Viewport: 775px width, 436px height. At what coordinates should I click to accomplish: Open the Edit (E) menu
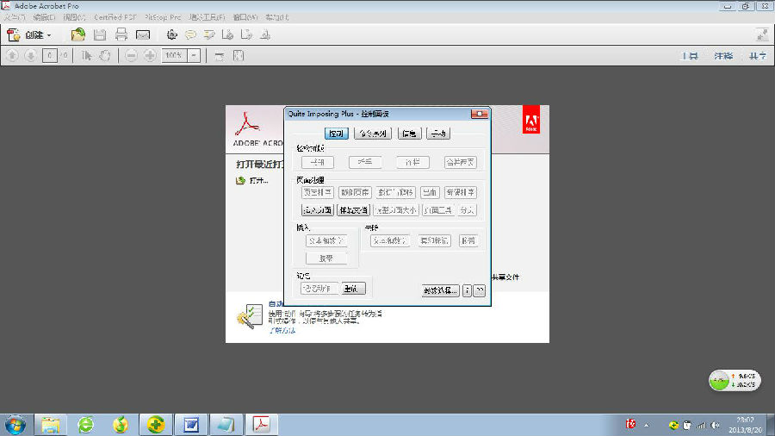[x=44, y=17]
